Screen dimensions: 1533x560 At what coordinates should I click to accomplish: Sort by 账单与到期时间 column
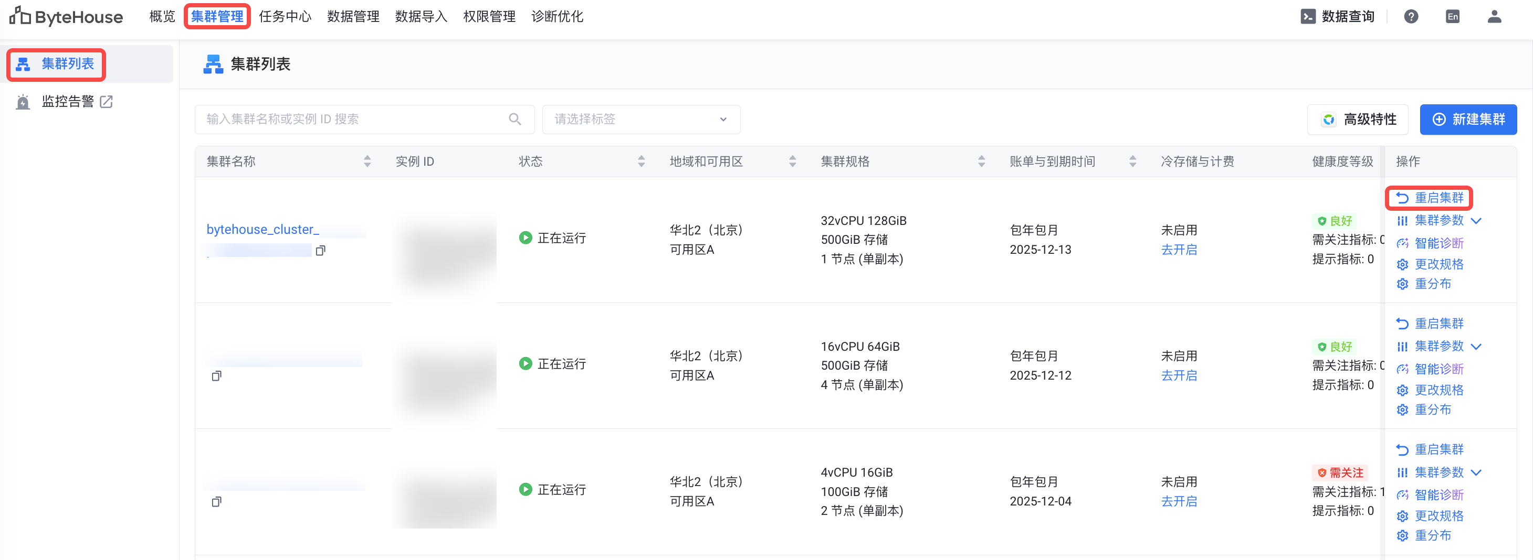coord(1132,161)
